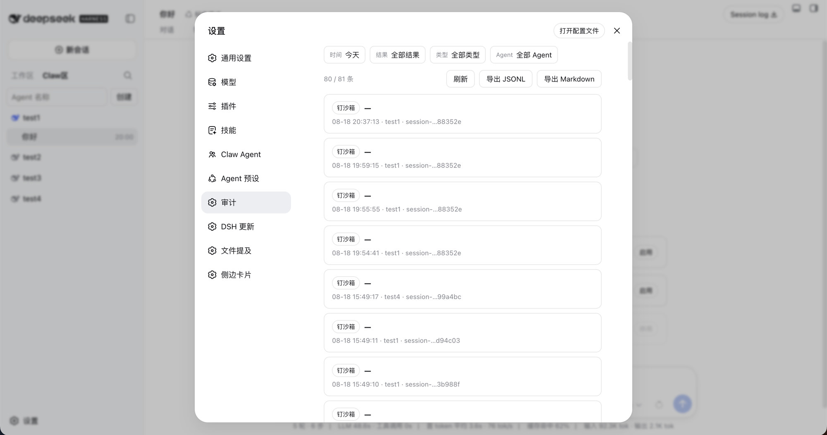Close the settings dialog with the X
827x435 pixels.
click(617, 31)
